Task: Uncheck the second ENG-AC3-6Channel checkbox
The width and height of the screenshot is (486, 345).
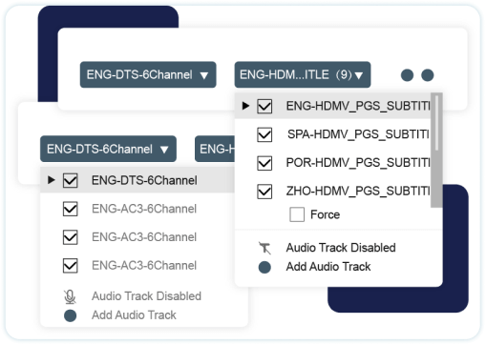Action: [71, 237]
